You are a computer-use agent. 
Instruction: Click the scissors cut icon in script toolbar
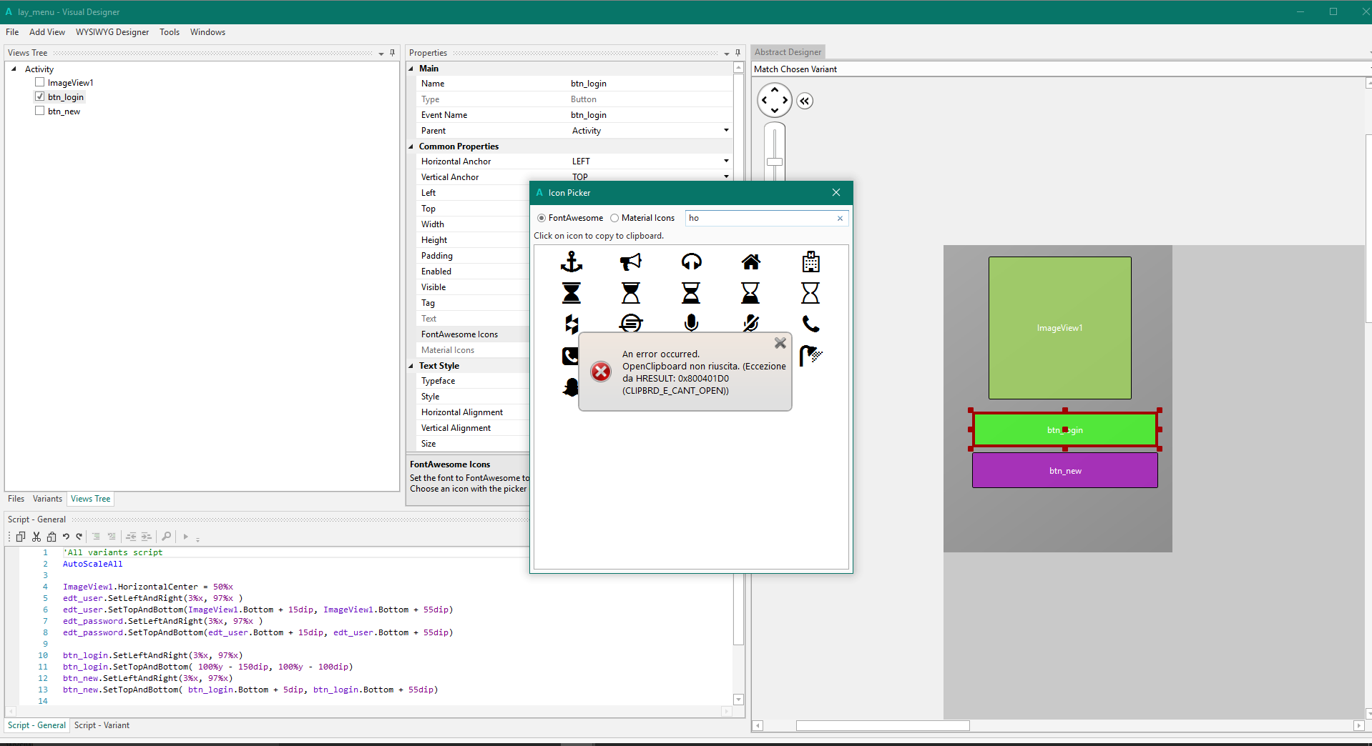point(36,537)
